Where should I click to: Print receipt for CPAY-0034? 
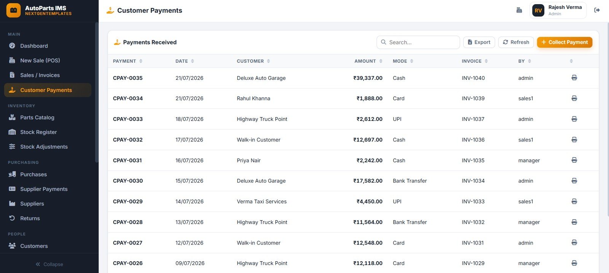pos(574,98)
